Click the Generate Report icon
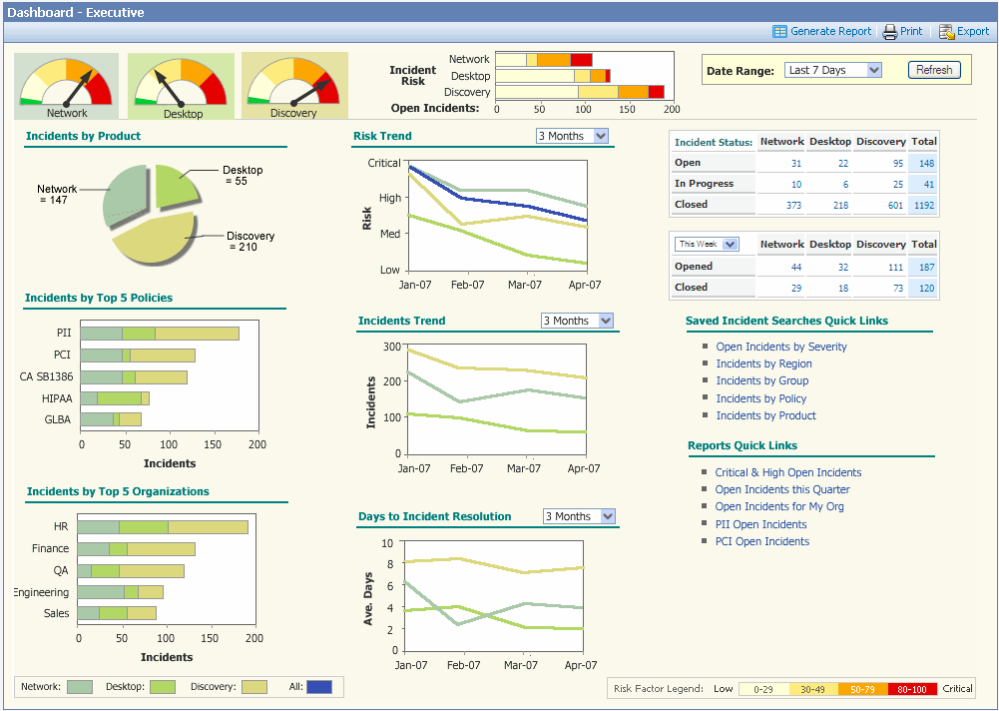Screen dimensions: 999x711 (x=779, y=32)
